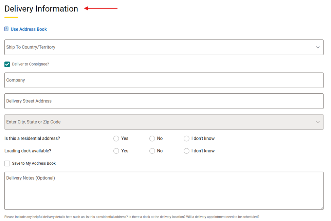The height and width of the screenshot is (221, 331).
Task: Click the City/State/Zip chevron arrow
Action: [318, 122]
